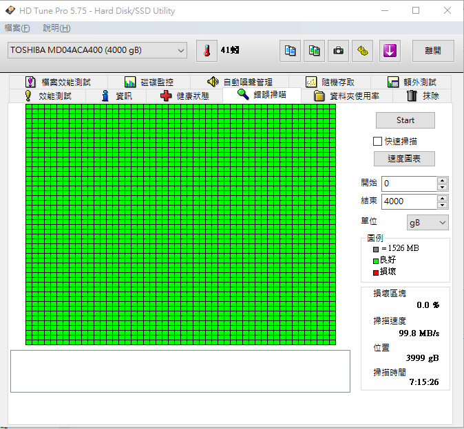Click the empty log text box below grid

click(x=180, y=371)
